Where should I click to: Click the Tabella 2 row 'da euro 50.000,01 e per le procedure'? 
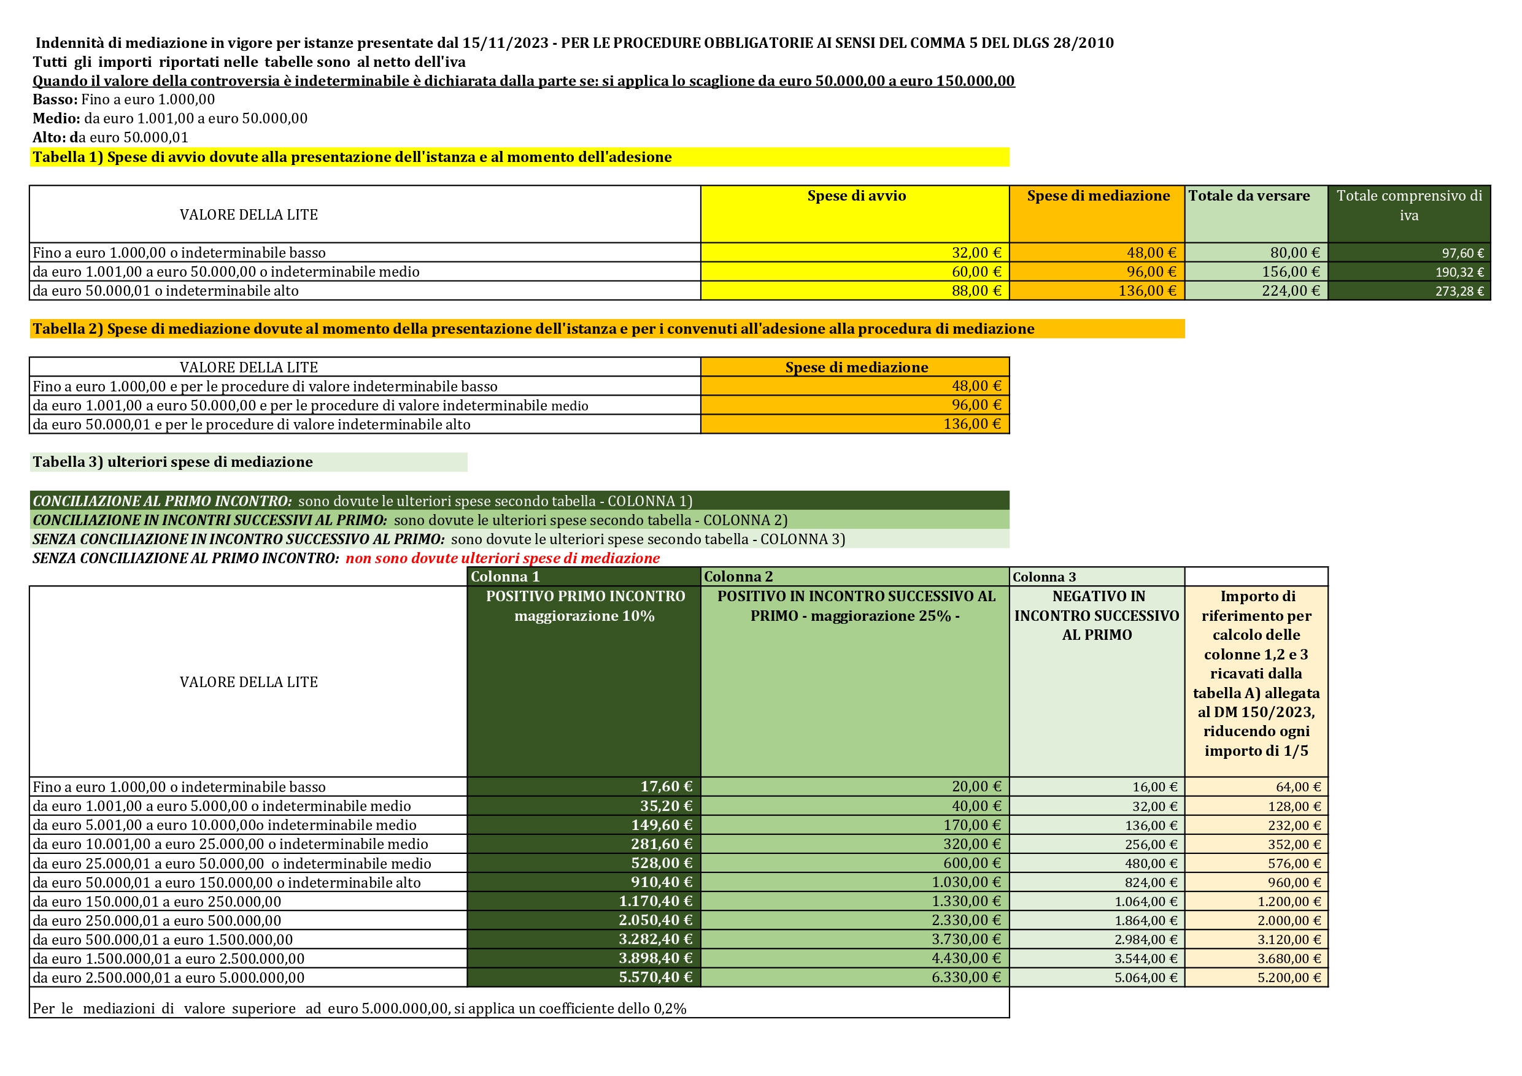tap(365, 425)
